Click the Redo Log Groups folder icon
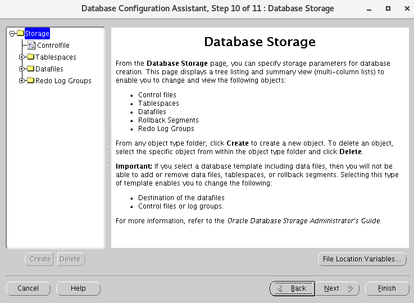Image resolution: width=414 pixels, height=303 pixels. pyautogui.click(x=31, y=81)
